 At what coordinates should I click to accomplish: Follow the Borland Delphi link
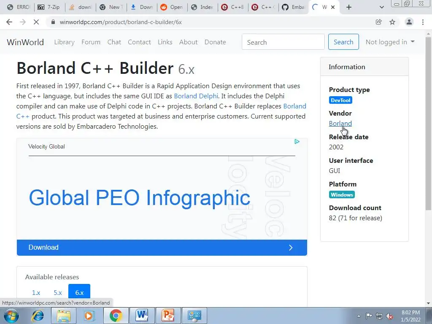(196, 96)
